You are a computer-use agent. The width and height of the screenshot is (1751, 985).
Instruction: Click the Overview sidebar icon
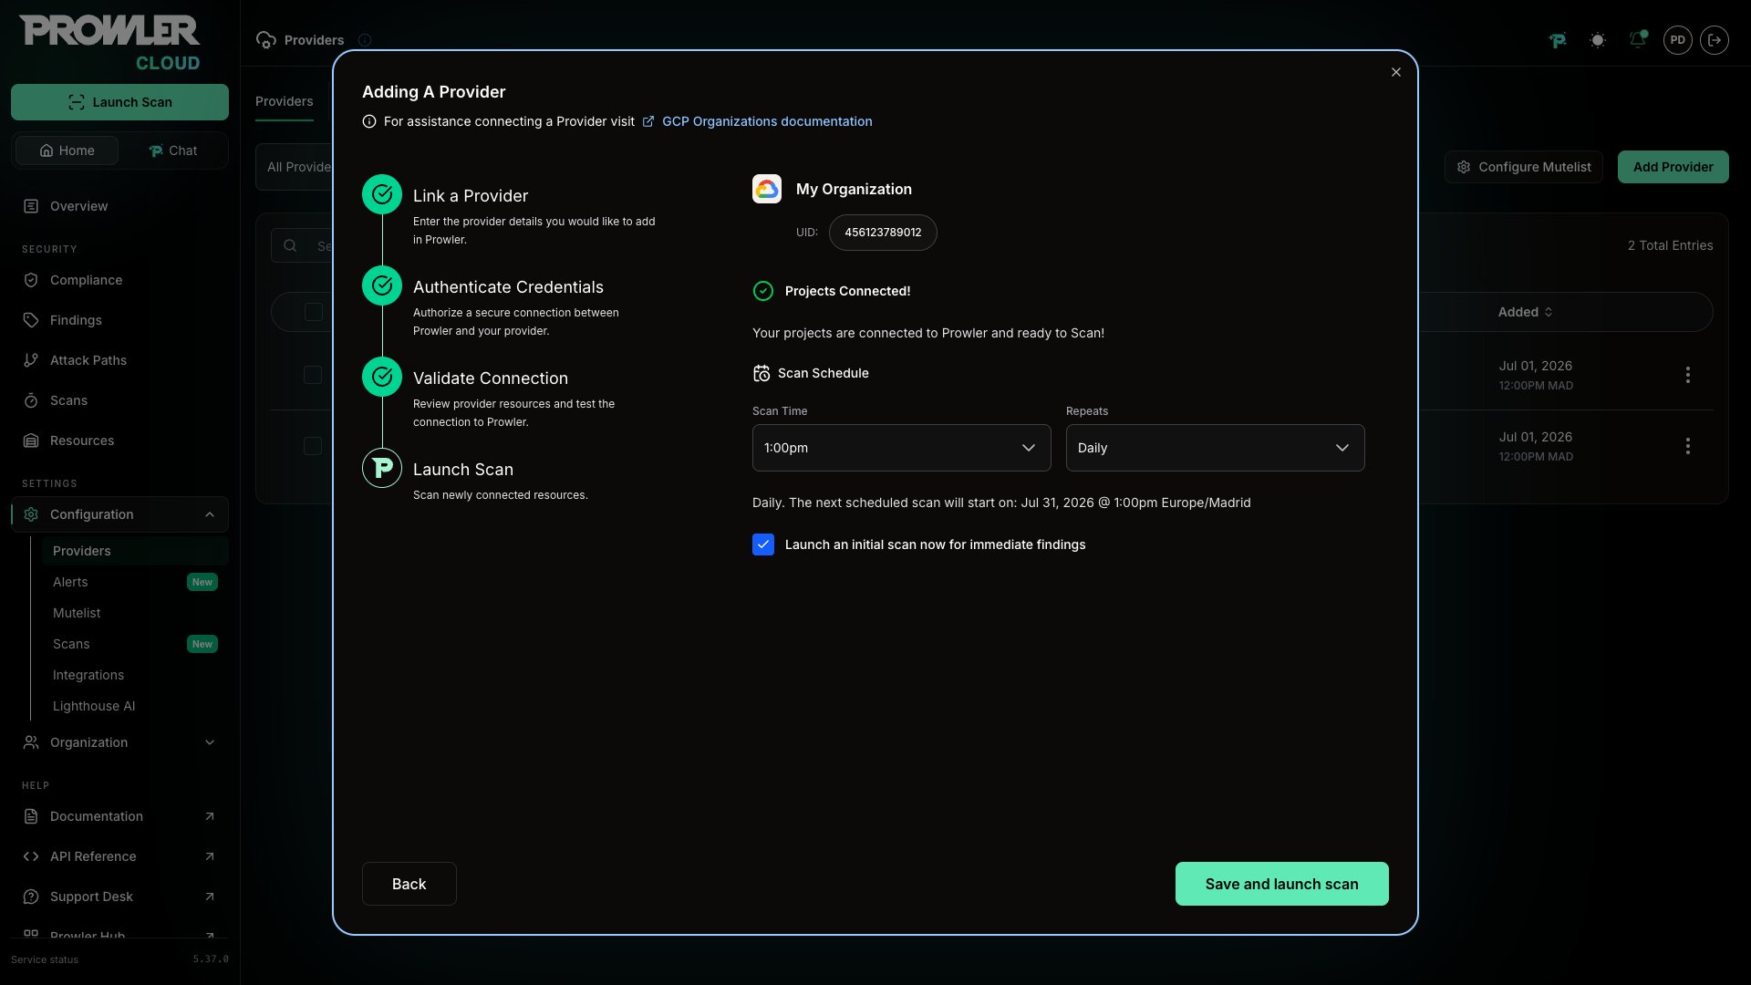[31, 206]
